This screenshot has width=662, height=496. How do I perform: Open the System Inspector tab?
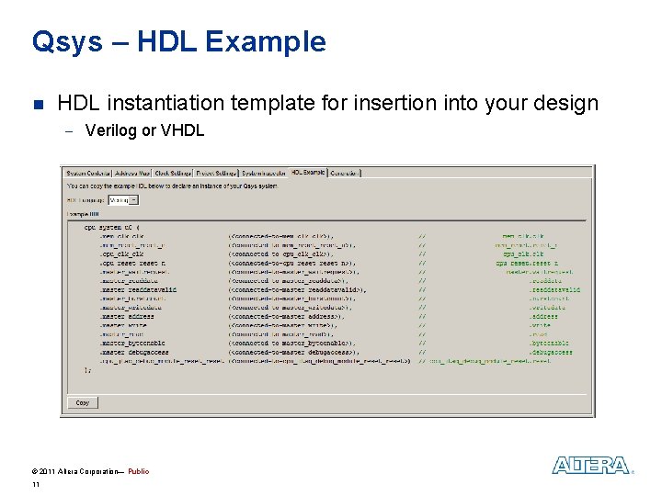(264, 173)
